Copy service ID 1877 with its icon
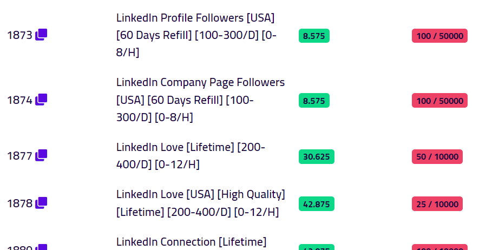Image resolution: width=499 pixels, height=250 pixels. [41, 156]
